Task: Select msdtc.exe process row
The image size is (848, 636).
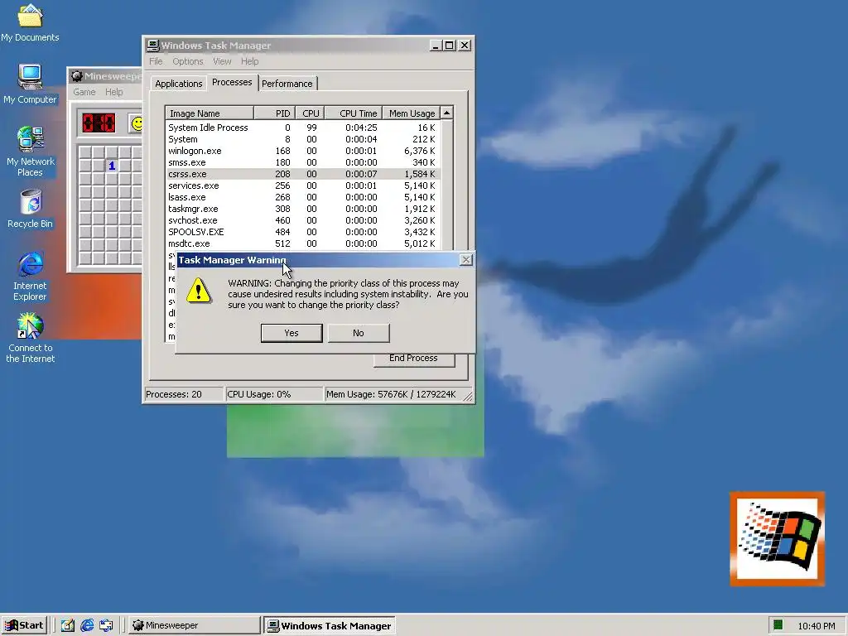Action: point(303,244)
